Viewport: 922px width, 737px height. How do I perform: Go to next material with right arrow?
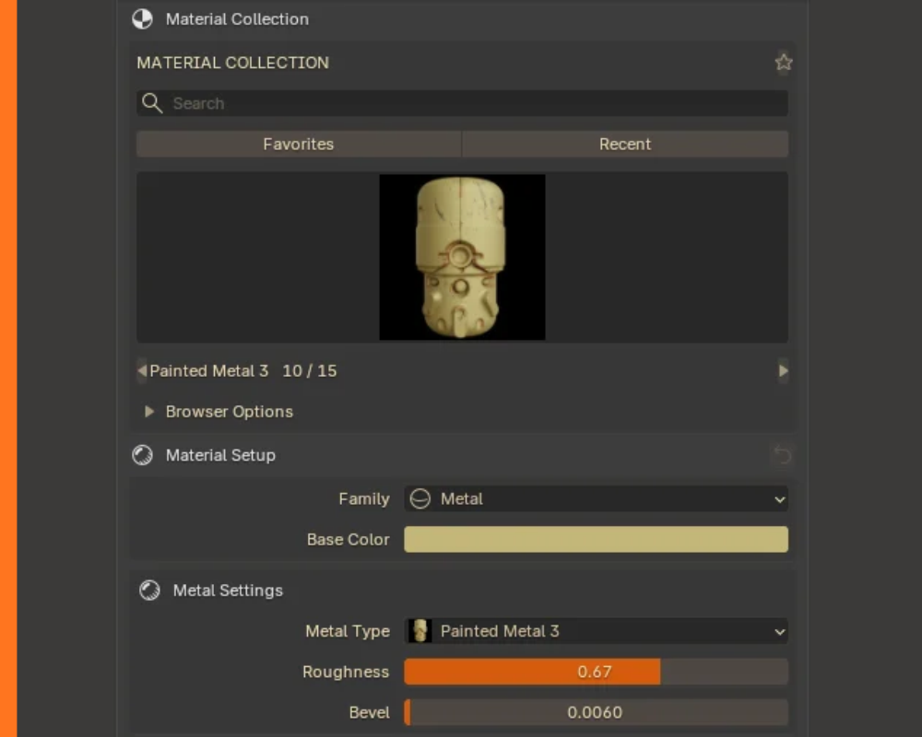coord(783,371)
